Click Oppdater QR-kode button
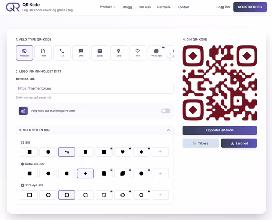272x220 pixels. pyautogui.click(x=220, y=130)
